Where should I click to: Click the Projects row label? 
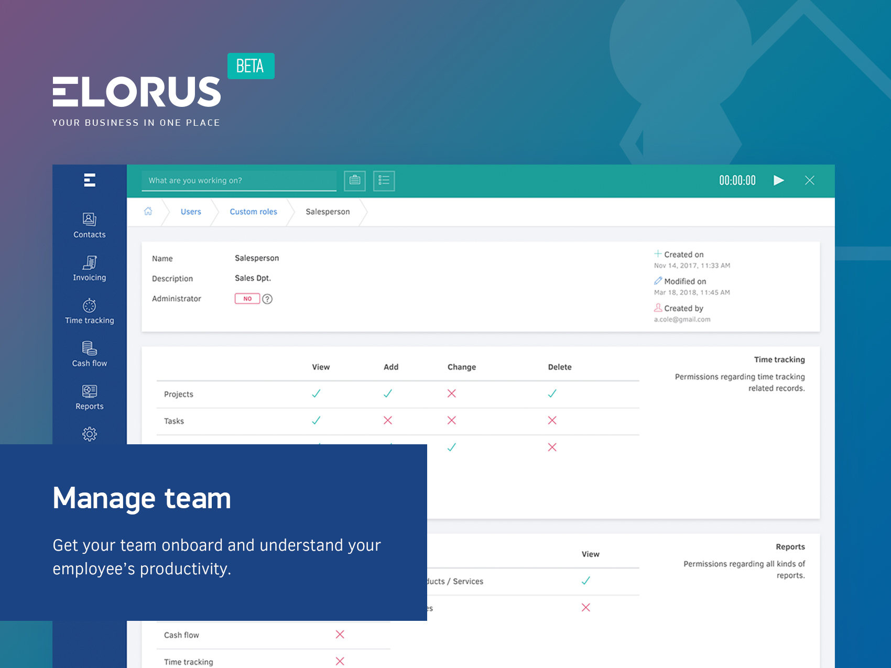pyautogui.click(x=179, y=395)
